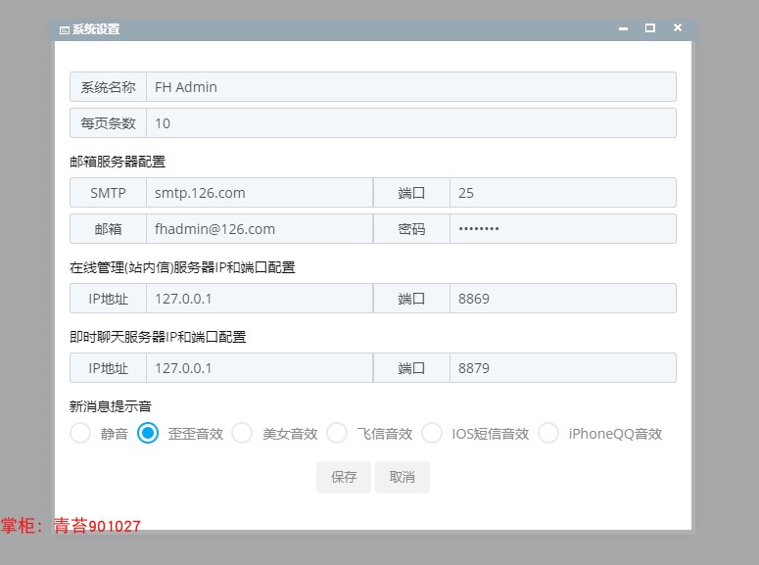Click the SMTP label

click(108, 193)
